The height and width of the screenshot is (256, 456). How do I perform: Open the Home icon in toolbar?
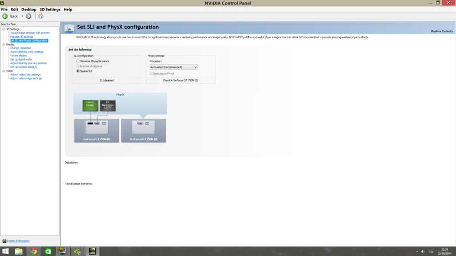click(x=41, y=16)
